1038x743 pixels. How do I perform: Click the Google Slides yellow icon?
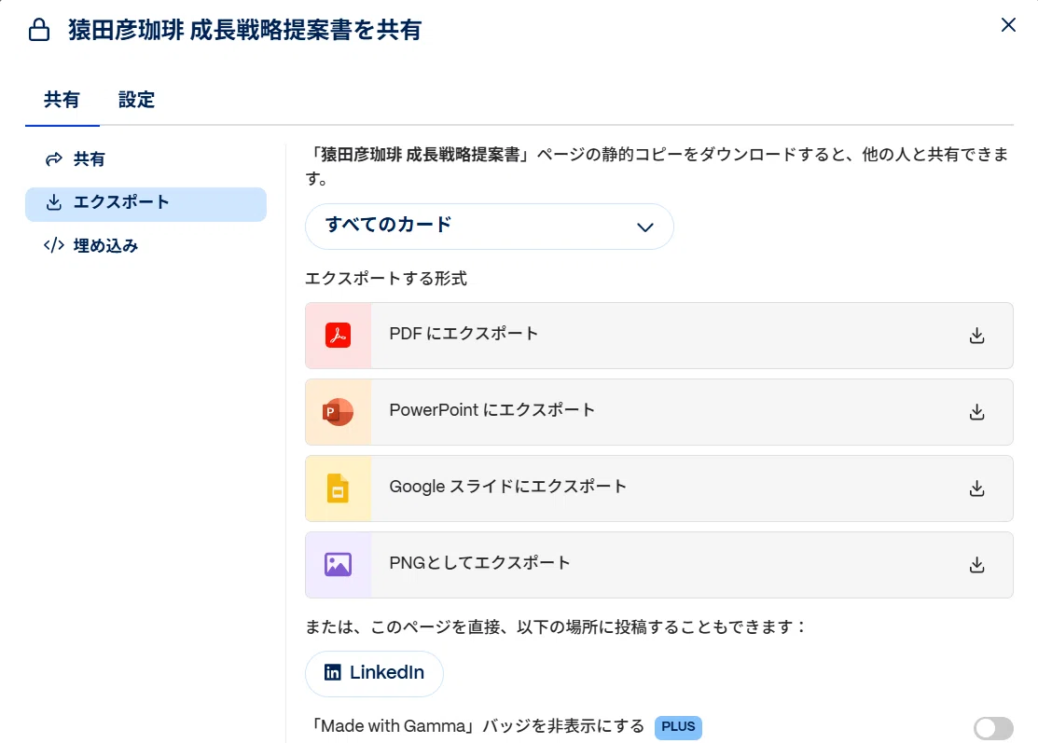(339, 488)
